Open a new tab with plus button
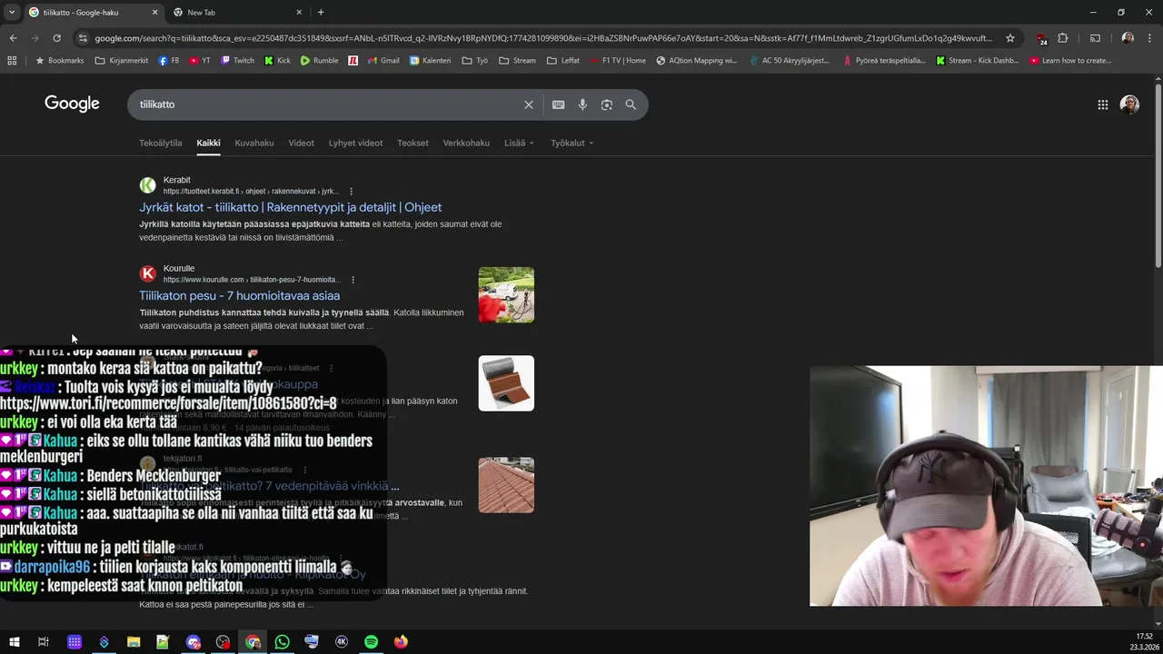The width and height of the screenshot is (1163, 654). click(x=321, y=12)
